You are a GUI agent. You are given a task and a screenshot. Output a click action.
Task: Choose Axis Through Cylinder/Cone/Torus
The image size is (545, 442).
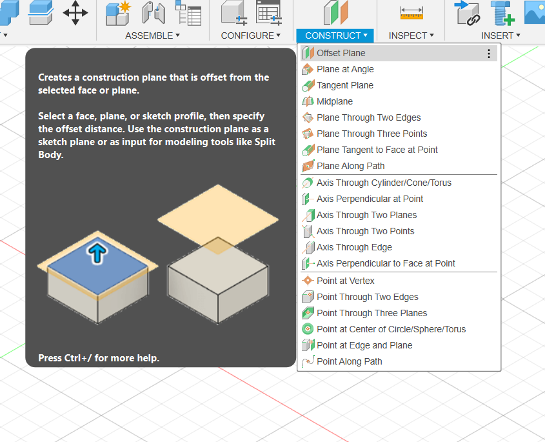pyautogui.click(x=399, y=183)
